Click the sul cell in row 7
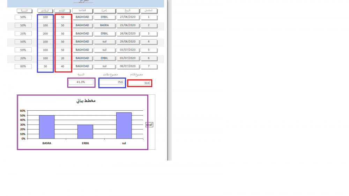Image resolution: width=349 pixels, height=196 pixels. [104, 66]
